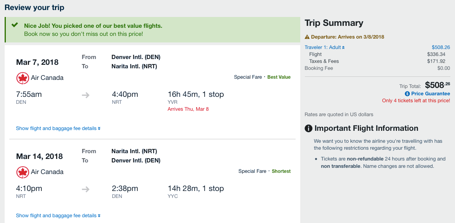Image resolution: width=455 pixels, height=223 pixels.
Task: Click the Traveler 1 price $508.26
Action: [441, 47]
